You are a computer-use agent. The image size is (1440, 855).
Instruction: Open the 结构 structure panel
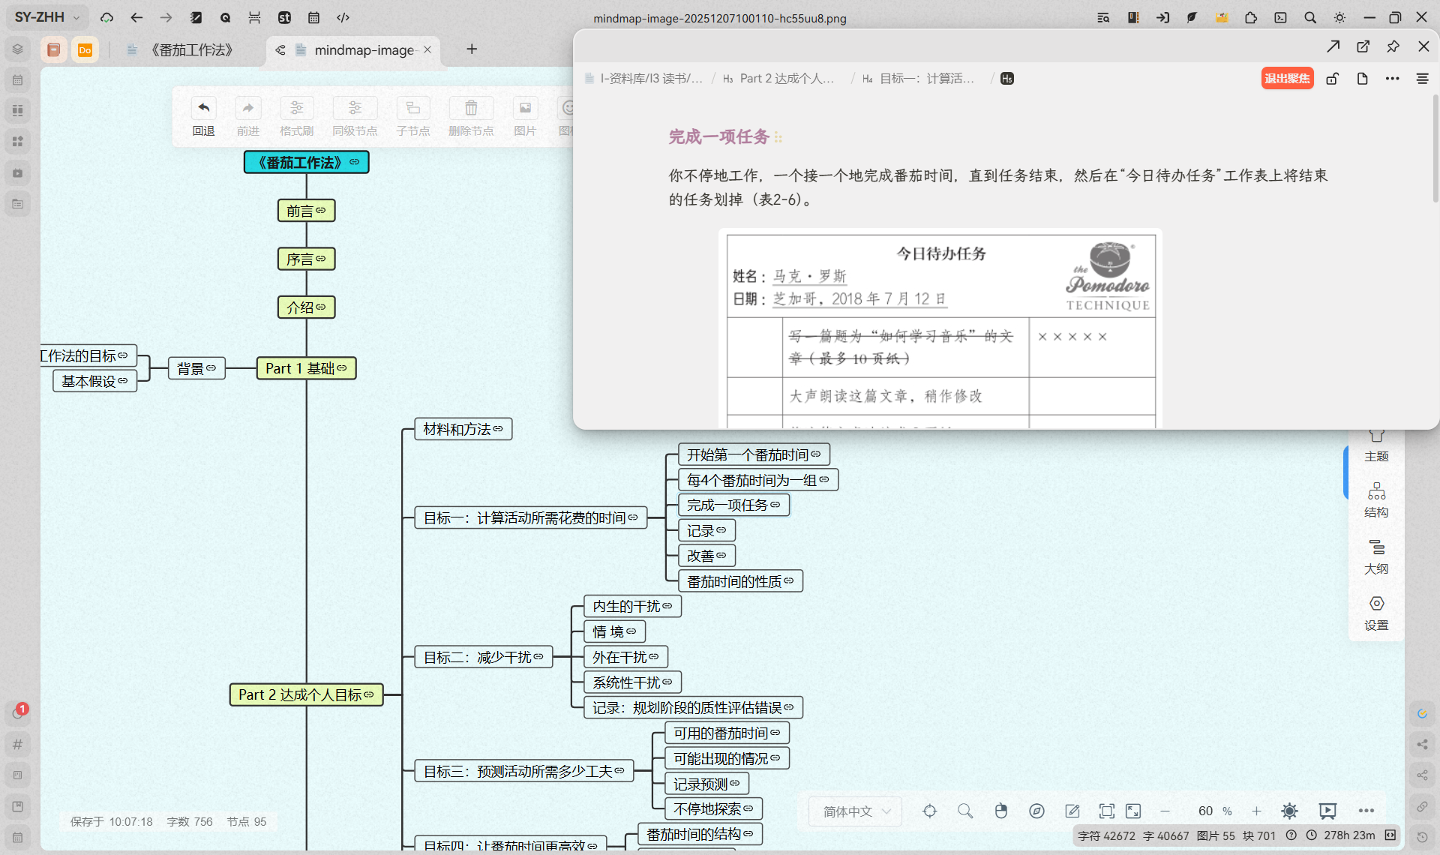coord(1376,499)
